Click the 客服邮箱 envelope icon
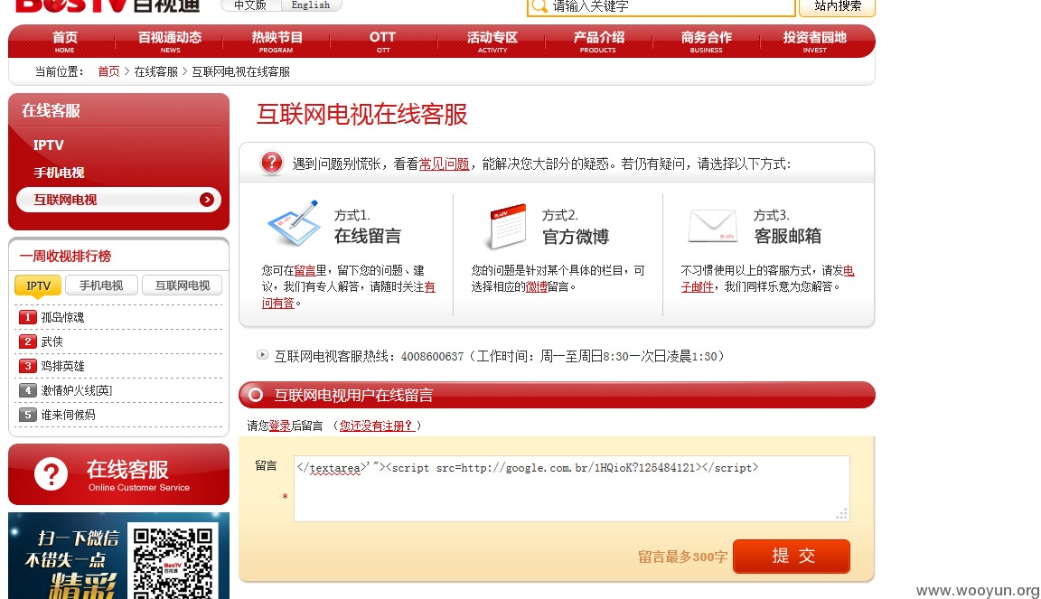1041x599 pixels. (x=712, y=226)
